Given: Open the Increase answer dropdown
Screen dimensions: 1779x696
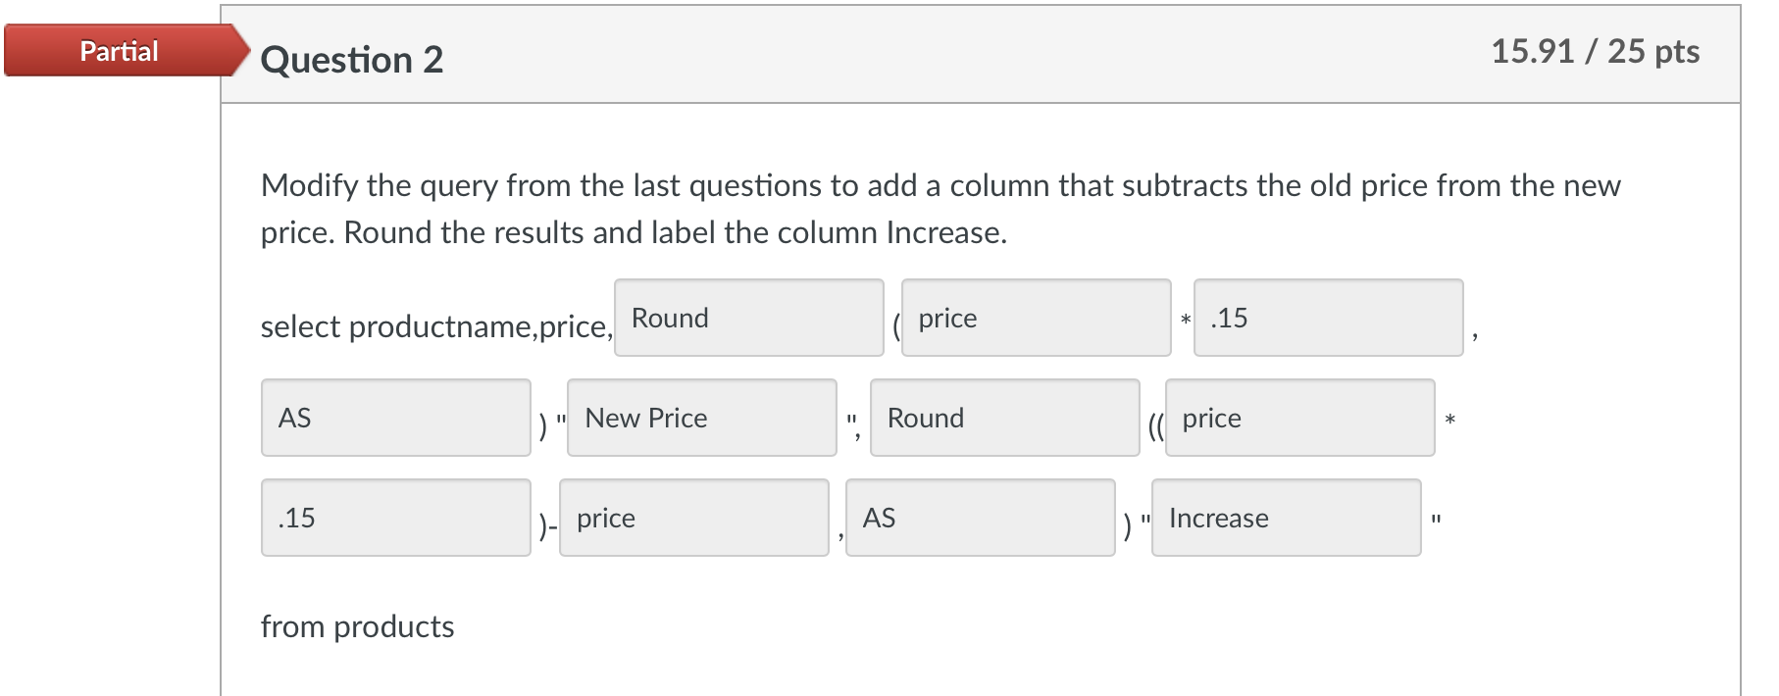Looking at the screenshot, I should tap(1286, 519).
